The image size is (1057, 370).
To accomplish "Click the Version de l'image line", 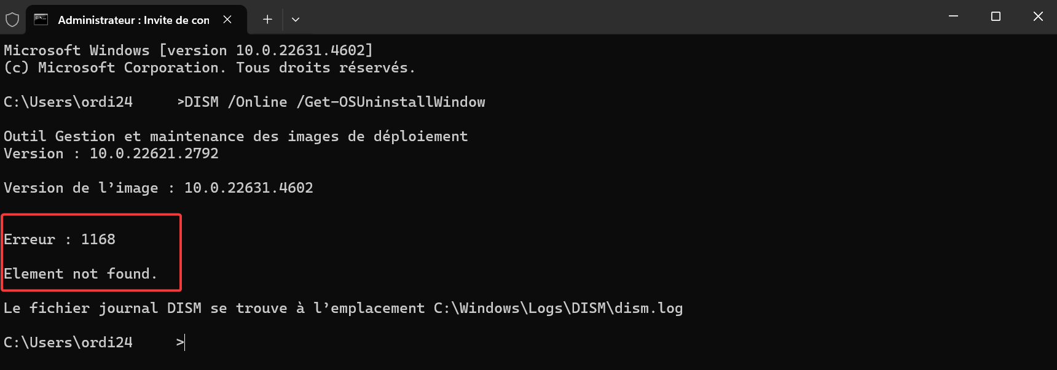I will click(159, 188).
